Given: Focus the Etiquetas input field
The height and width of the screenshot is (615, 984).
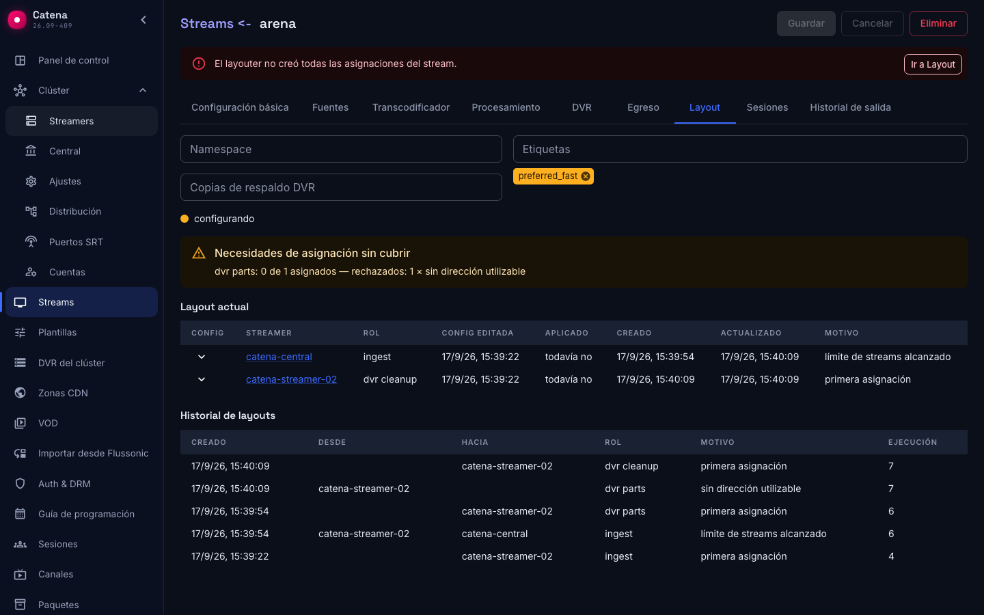Looking at the screenshot, I should coord(740,149).
